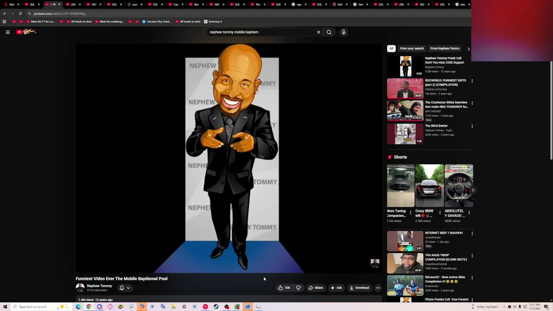553x311 pixels.
Task: Show hidden system tray icons chevron
Action: pyautogui.click(x=504, y=307)
